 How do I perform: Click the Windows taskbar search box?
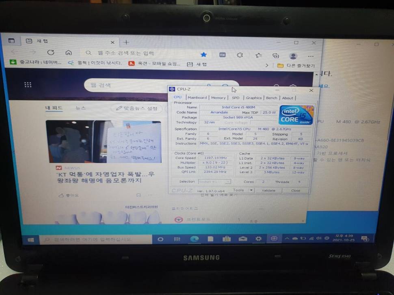[96, 239]
